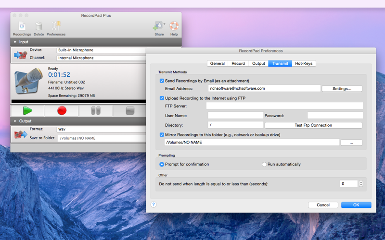385x240 pixels.
Task: Select Run automatically radio option
Action: tap(264, 164)
